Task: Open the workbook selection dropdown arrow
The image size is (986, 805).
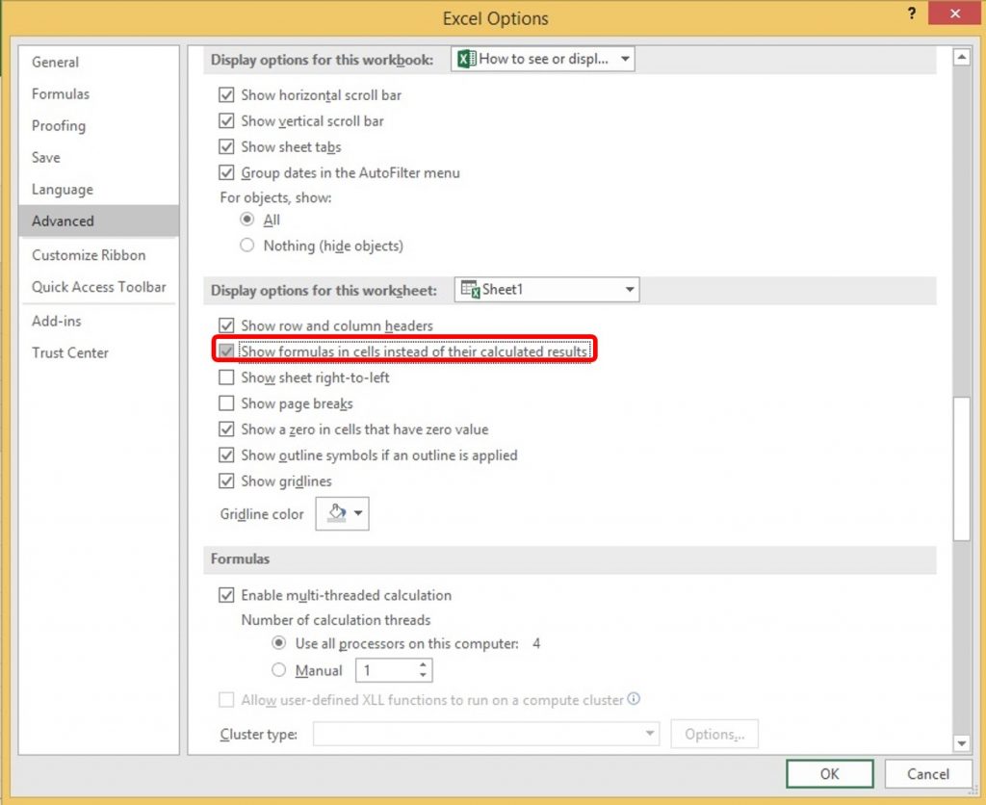Action: [x=625, y=59]
